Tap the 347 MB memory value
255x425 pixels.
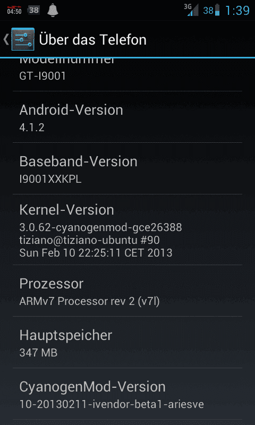[38, 353]
